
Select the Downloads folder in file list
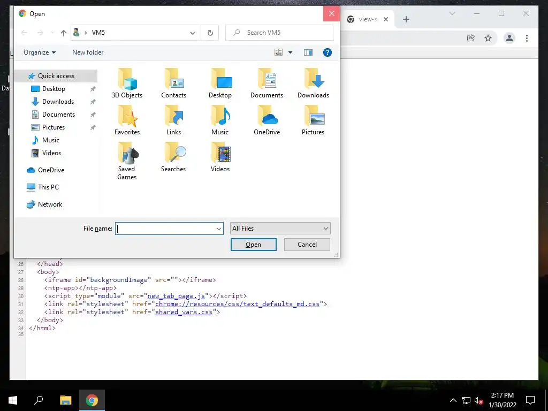coord(313,83)
